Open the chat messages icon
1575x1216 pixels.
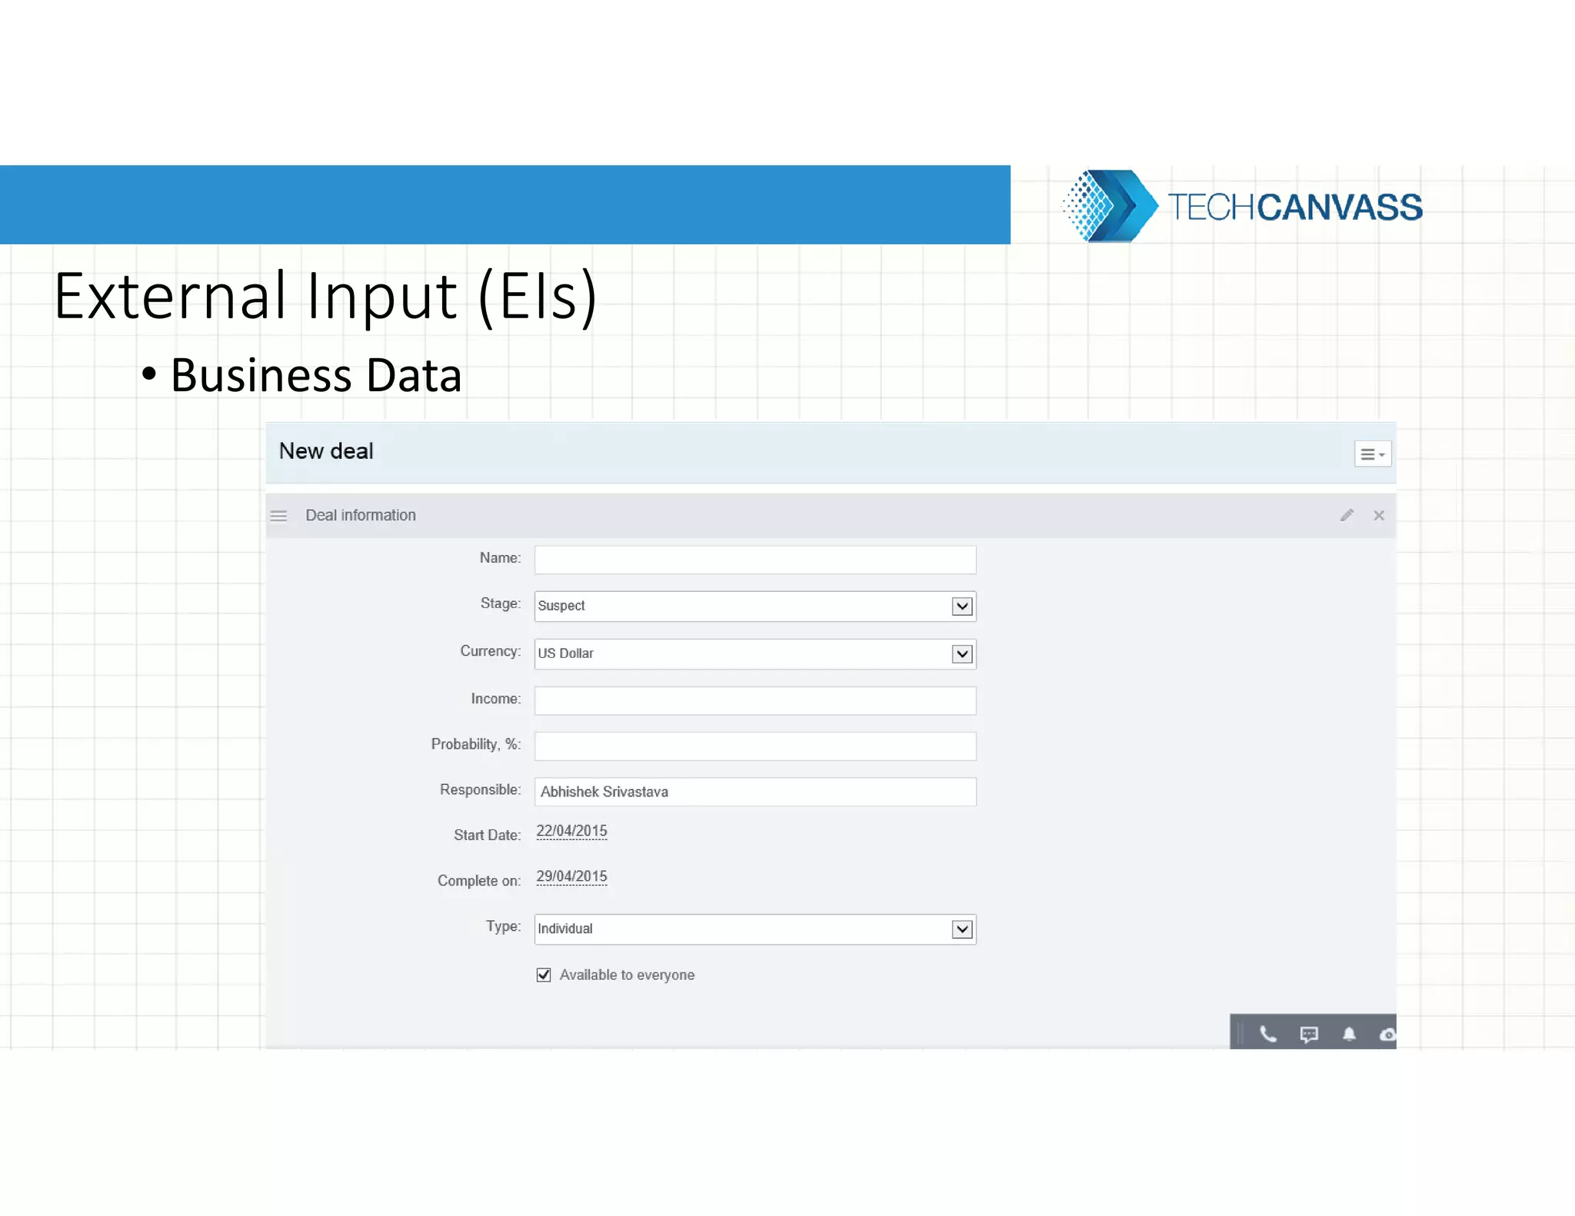tap(1308, 1034)
